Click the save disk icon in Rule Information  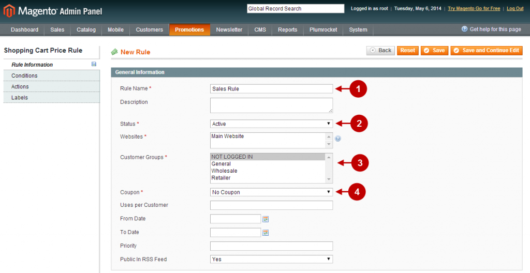(94, 64)
